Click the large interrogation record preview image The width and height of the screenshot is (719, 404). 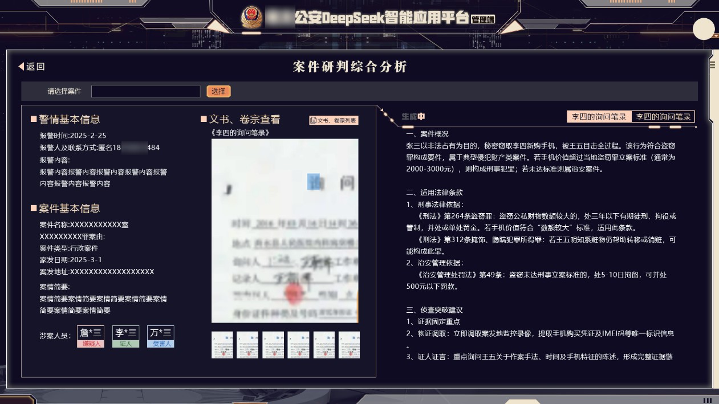pos(285,231)
